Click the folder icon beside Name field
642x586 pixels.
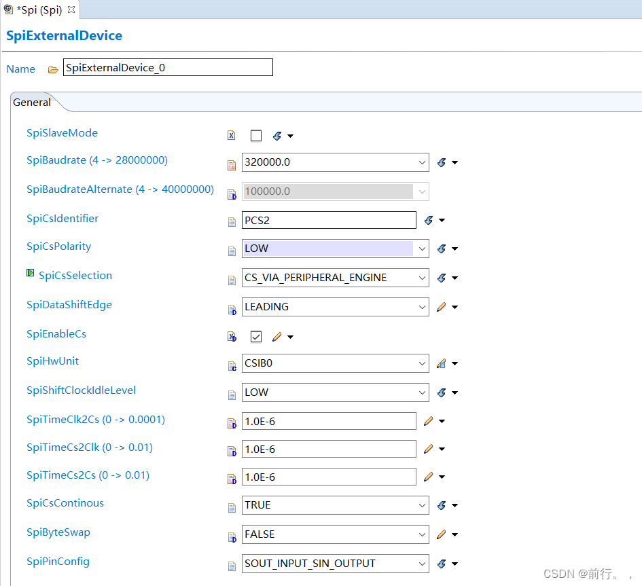tap(53, 69)
